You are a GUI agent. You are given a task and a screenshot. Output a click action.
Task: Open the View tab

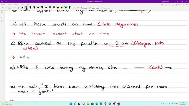click(22, 5)
